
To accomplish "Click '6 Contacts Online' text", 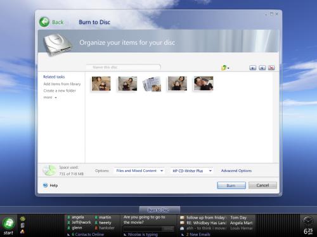I will pyautogui.click(x=87, y=234).
